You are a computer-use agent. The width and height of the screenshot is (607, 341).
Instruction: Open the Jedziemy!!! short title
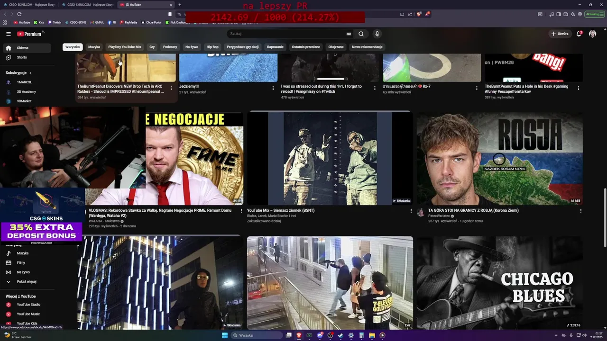[x=189, y=87]
